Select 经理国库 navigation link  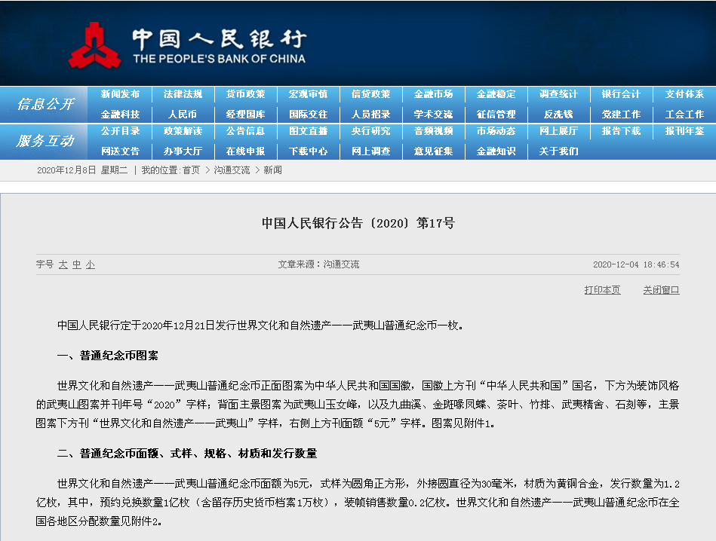tap(245, 114)
